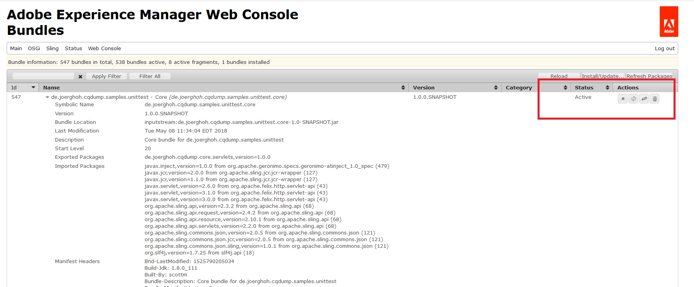Log out of the console
Image resolution: width=694 pixels, height=287 pixels.
coord(665,48)
